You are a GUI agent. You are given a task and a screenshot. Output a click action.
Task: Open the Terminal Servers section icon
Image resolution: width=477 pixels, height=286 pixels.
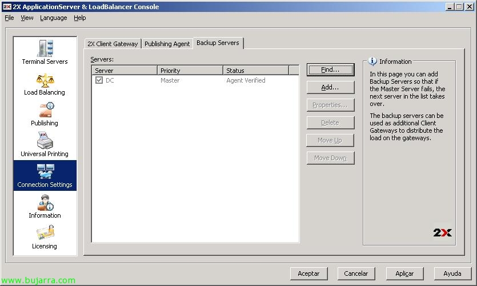45,48
